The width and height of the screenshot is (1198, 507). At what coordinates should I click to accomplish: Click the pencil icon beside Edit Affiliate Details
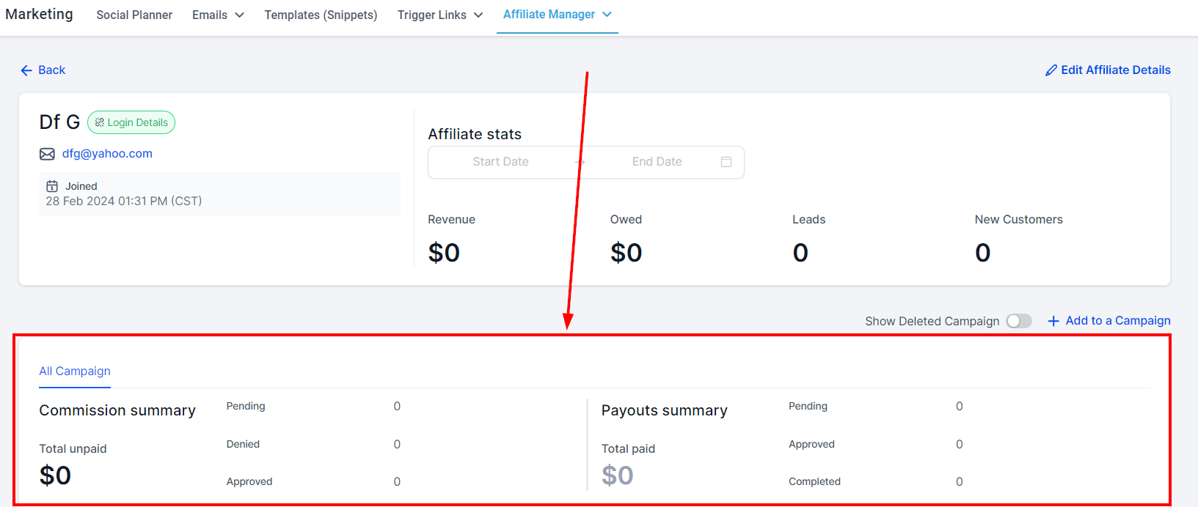tap(1051, 70)
